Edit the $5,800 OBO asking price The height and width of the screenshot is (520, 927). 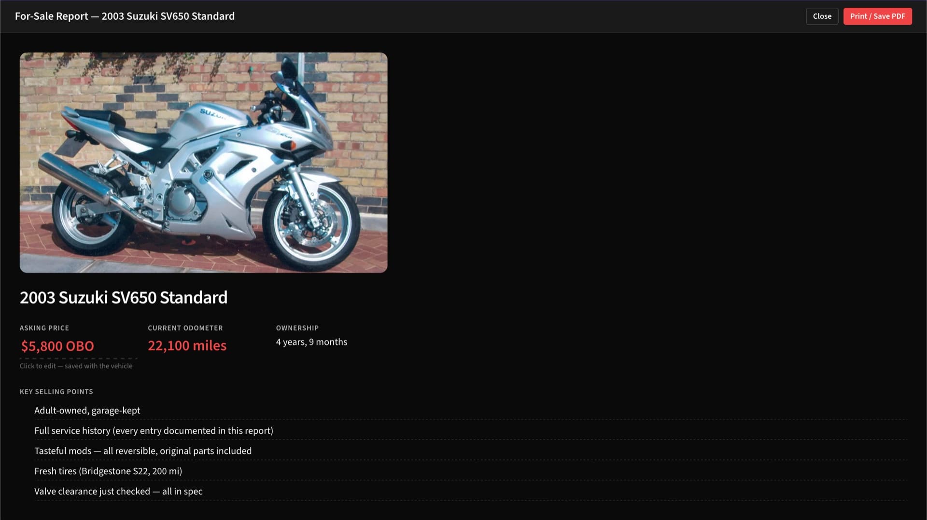point(78,346)
